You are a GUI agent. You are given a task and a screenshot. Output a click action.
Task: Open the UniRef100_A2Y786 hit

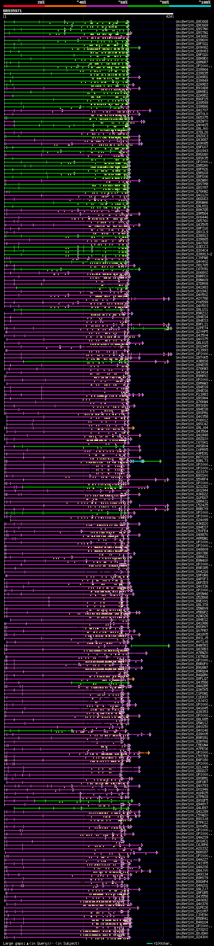tap(192, 299)
